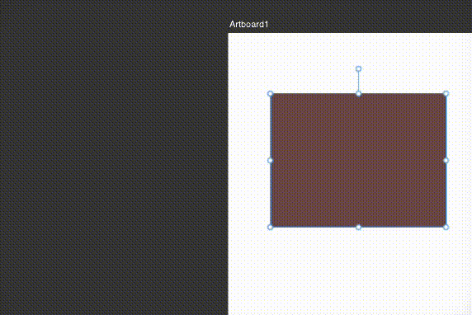Click white artboard area right of the rectangle
Screen dimensions: 472x315
click(x=460, y=160)
